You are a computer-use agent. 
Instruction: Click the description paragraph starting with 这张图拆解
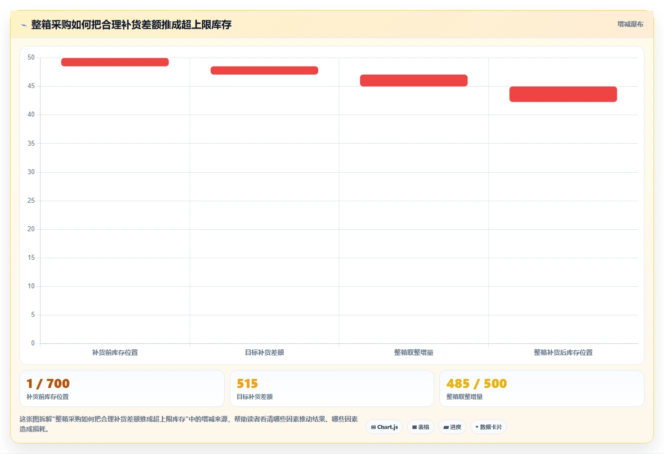tap(189, 424)
